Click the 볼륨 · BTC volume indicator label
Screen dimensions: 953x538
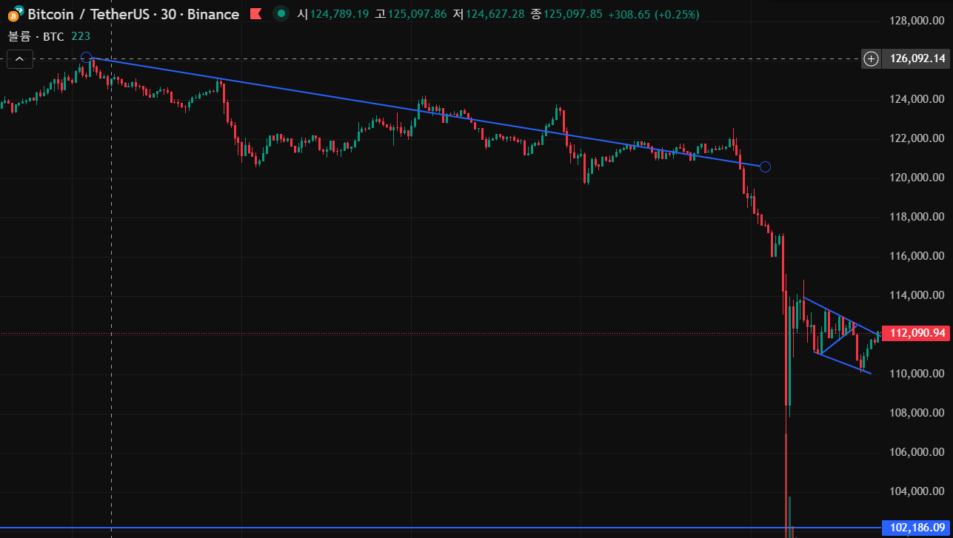36,36
